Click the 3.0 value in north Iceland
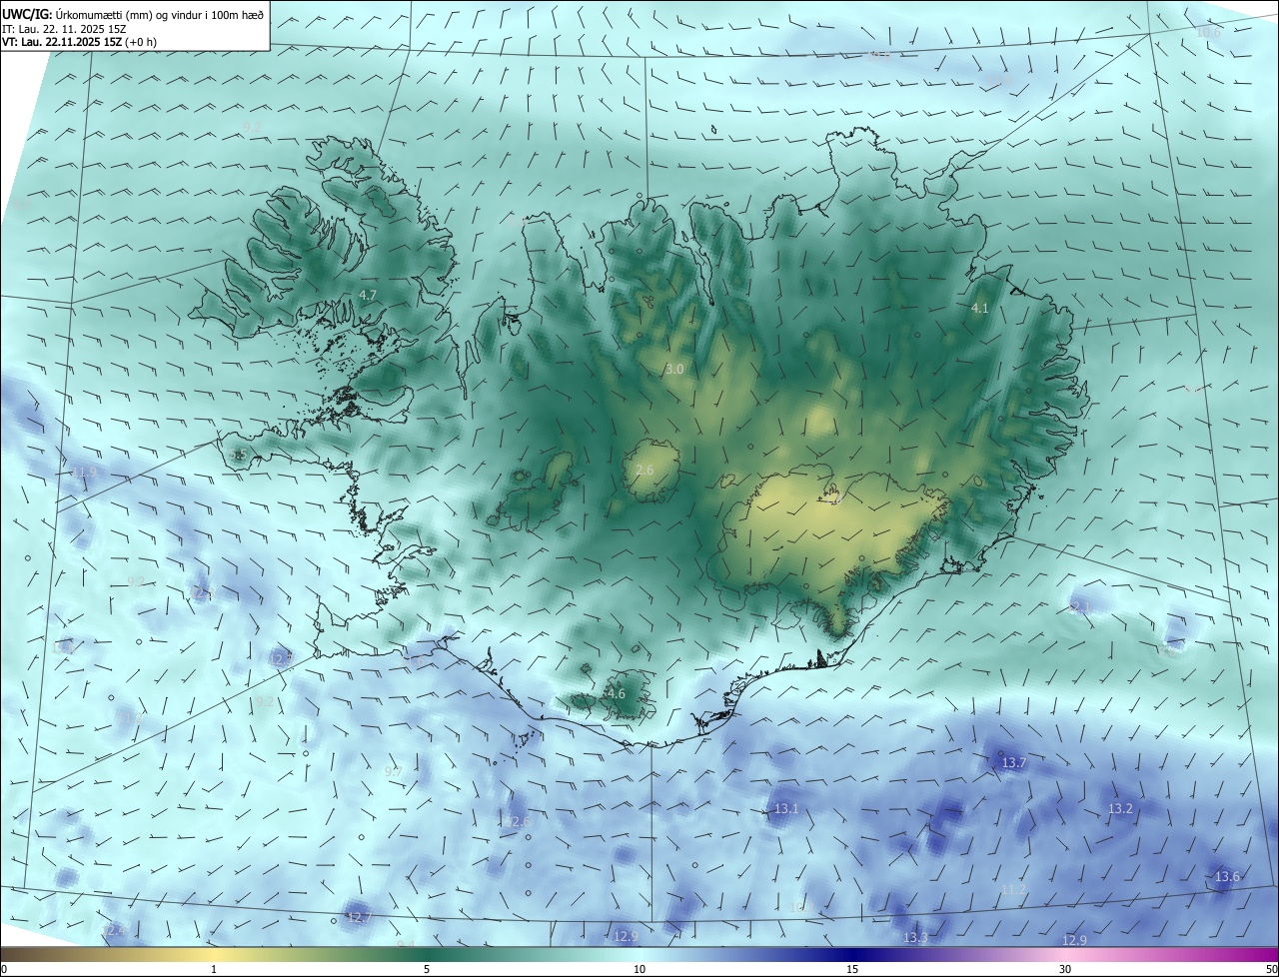Viewport: 1279px width, 977px height. [674, 370]
